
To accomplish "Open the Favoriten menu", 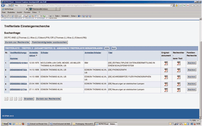I will pos(27,12).
